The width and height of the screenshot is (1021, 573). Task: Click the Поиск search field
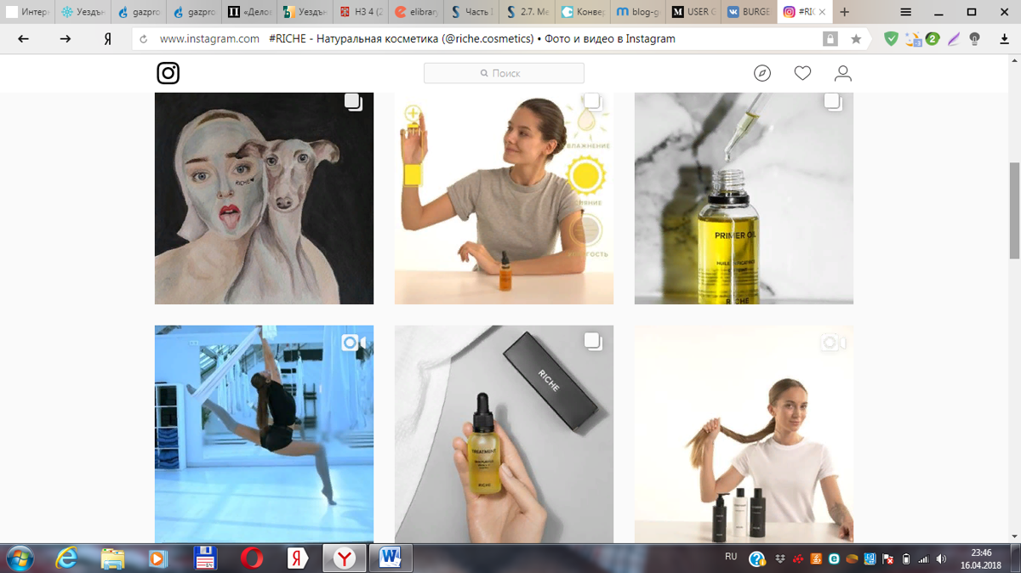pos(504,73)
